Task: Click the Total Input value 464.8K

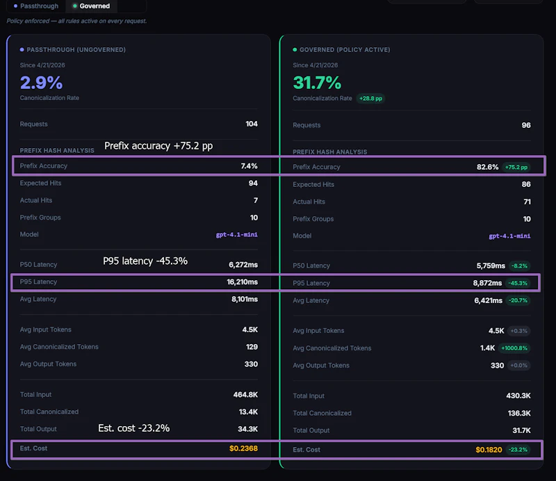Action: [x=245, y=395]
